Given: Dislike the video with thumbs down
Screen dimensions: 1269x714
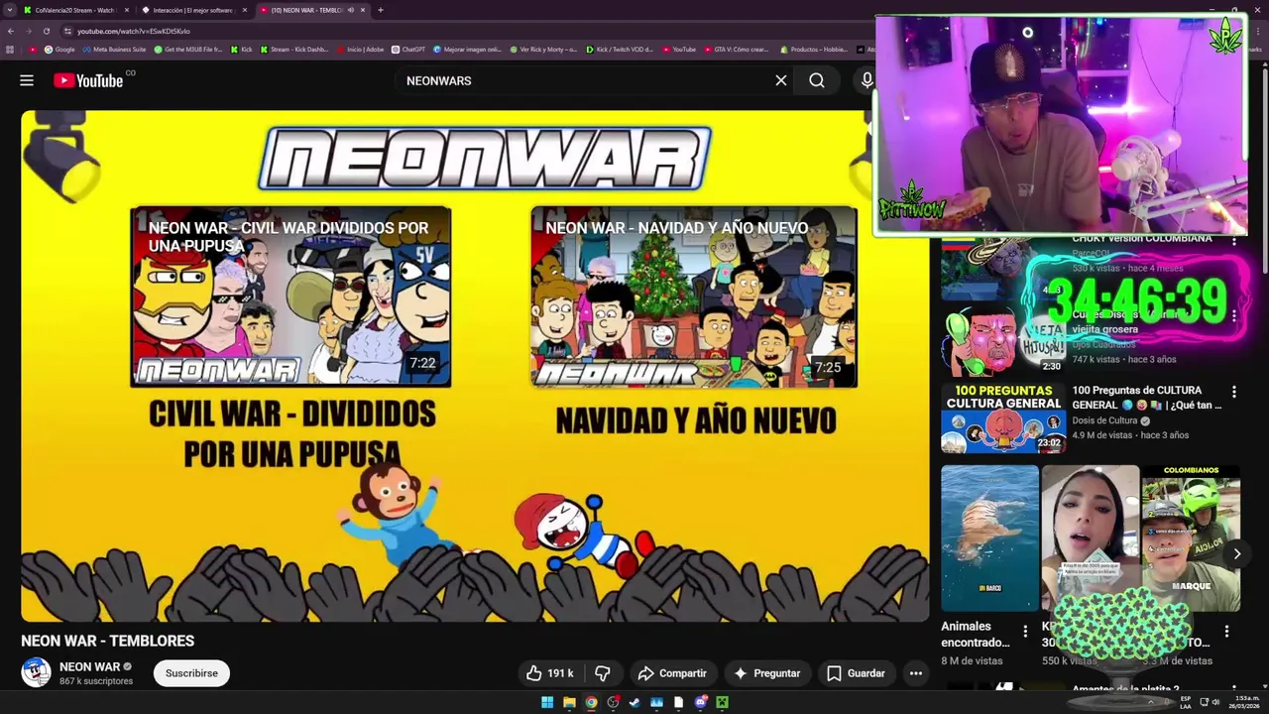Looking at the screenshot, I should [603, 673].
